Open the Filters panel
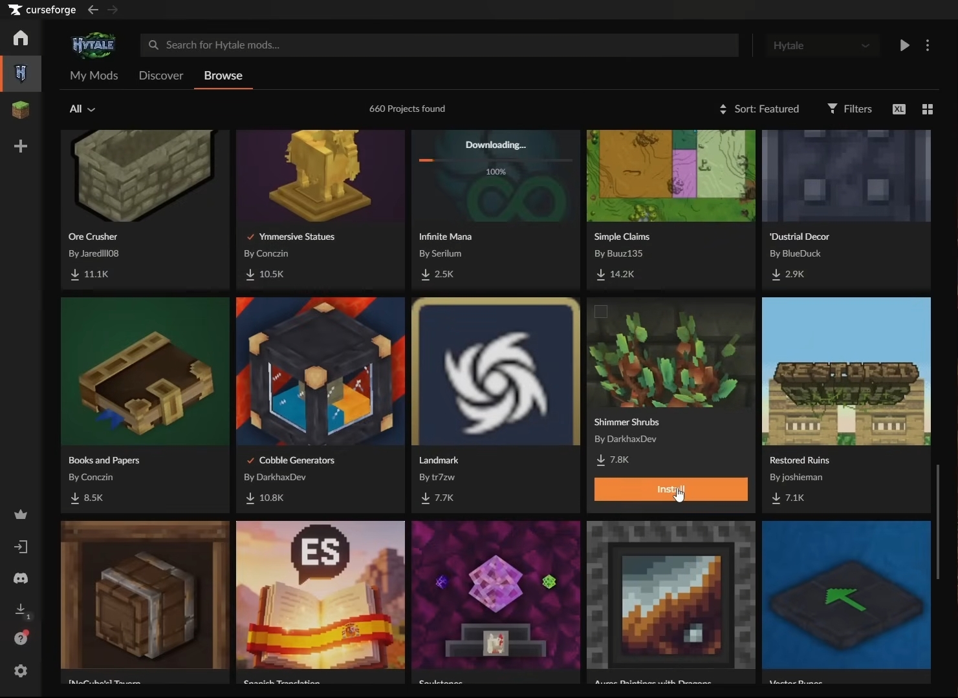This screenshot has width=958, height=698. click(850, 109)
